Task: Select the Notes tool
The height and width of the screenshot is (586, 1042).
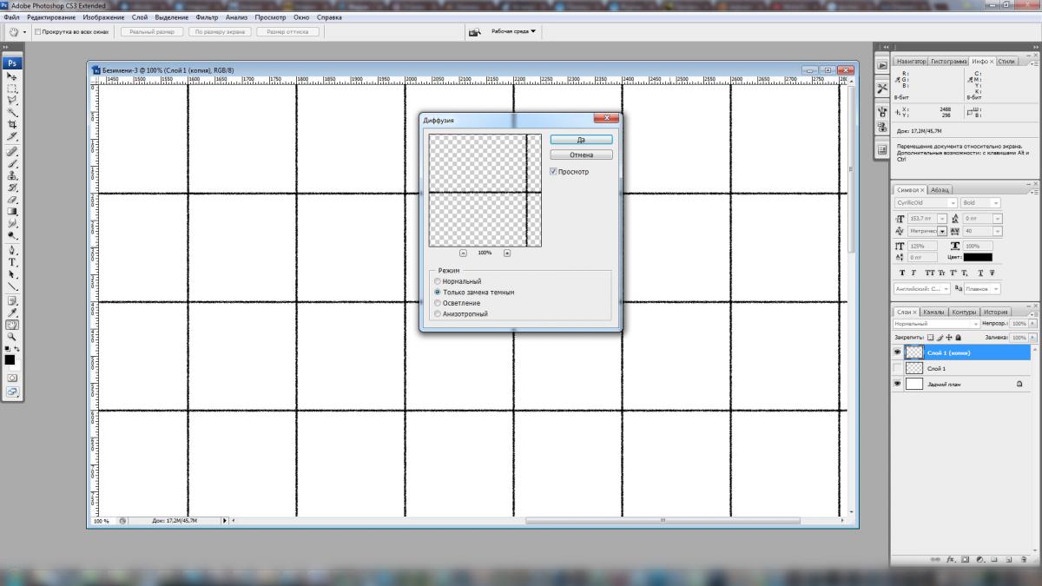Action: pos(12,300)
